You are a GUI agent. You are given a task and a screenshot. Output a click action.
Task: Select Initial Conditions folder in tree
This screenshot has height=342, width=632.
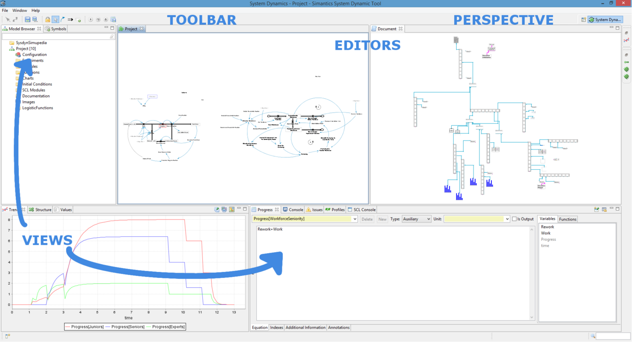pyautogui.click(x=37, y=84)
